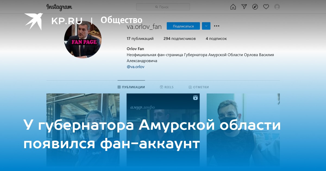This screenshot has width=326, height=171.
Task: Click the Orlov Fan profile name
Action: point(135,49)
